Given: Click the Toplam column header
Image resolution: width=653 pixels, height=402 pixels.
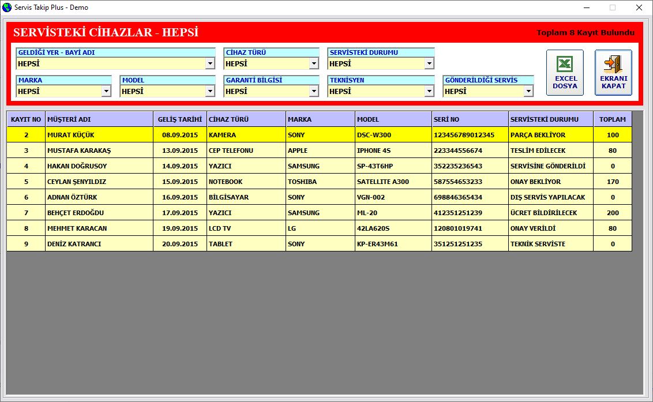Looking at the screenshot, I should click(613, 119).
